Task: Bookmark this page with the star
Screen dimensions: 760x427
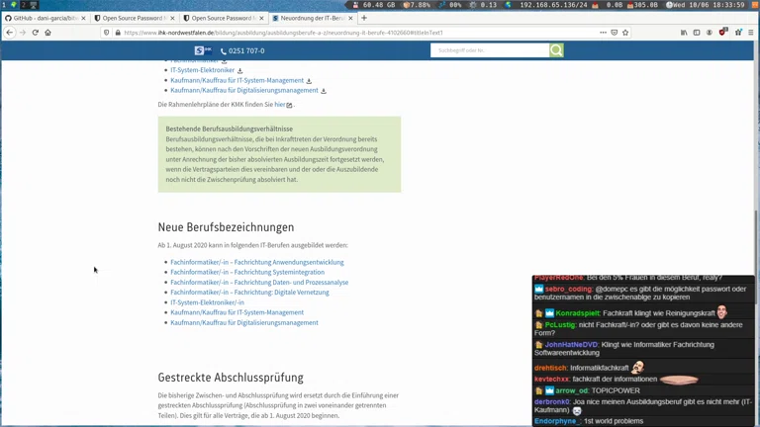Action: point(625,33)
